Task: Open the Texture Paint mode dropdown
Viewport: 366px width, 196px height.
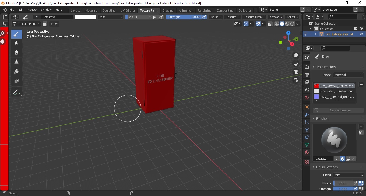Action: click(x=26, y=24)
